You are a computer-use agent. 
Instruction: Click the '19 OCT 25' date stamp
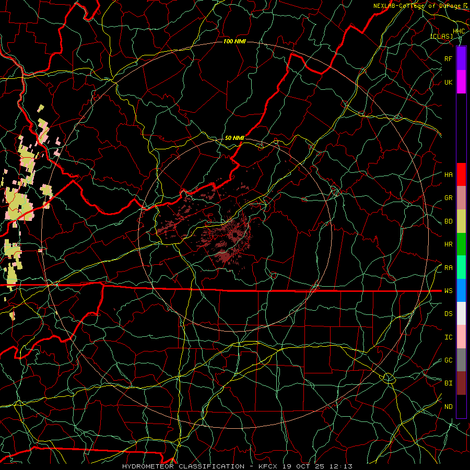[x=303, y=466]
